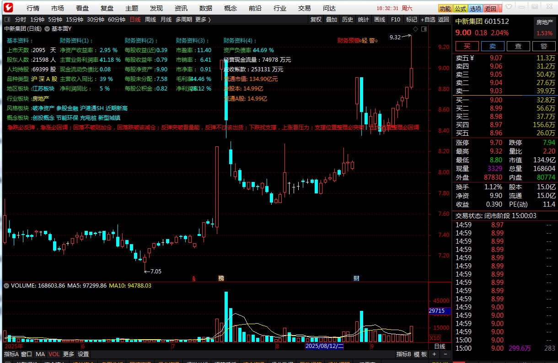558x363 pixels.
Task: Click the 警 alert icon next to 财务预警
Action: (x=372, y=40)
